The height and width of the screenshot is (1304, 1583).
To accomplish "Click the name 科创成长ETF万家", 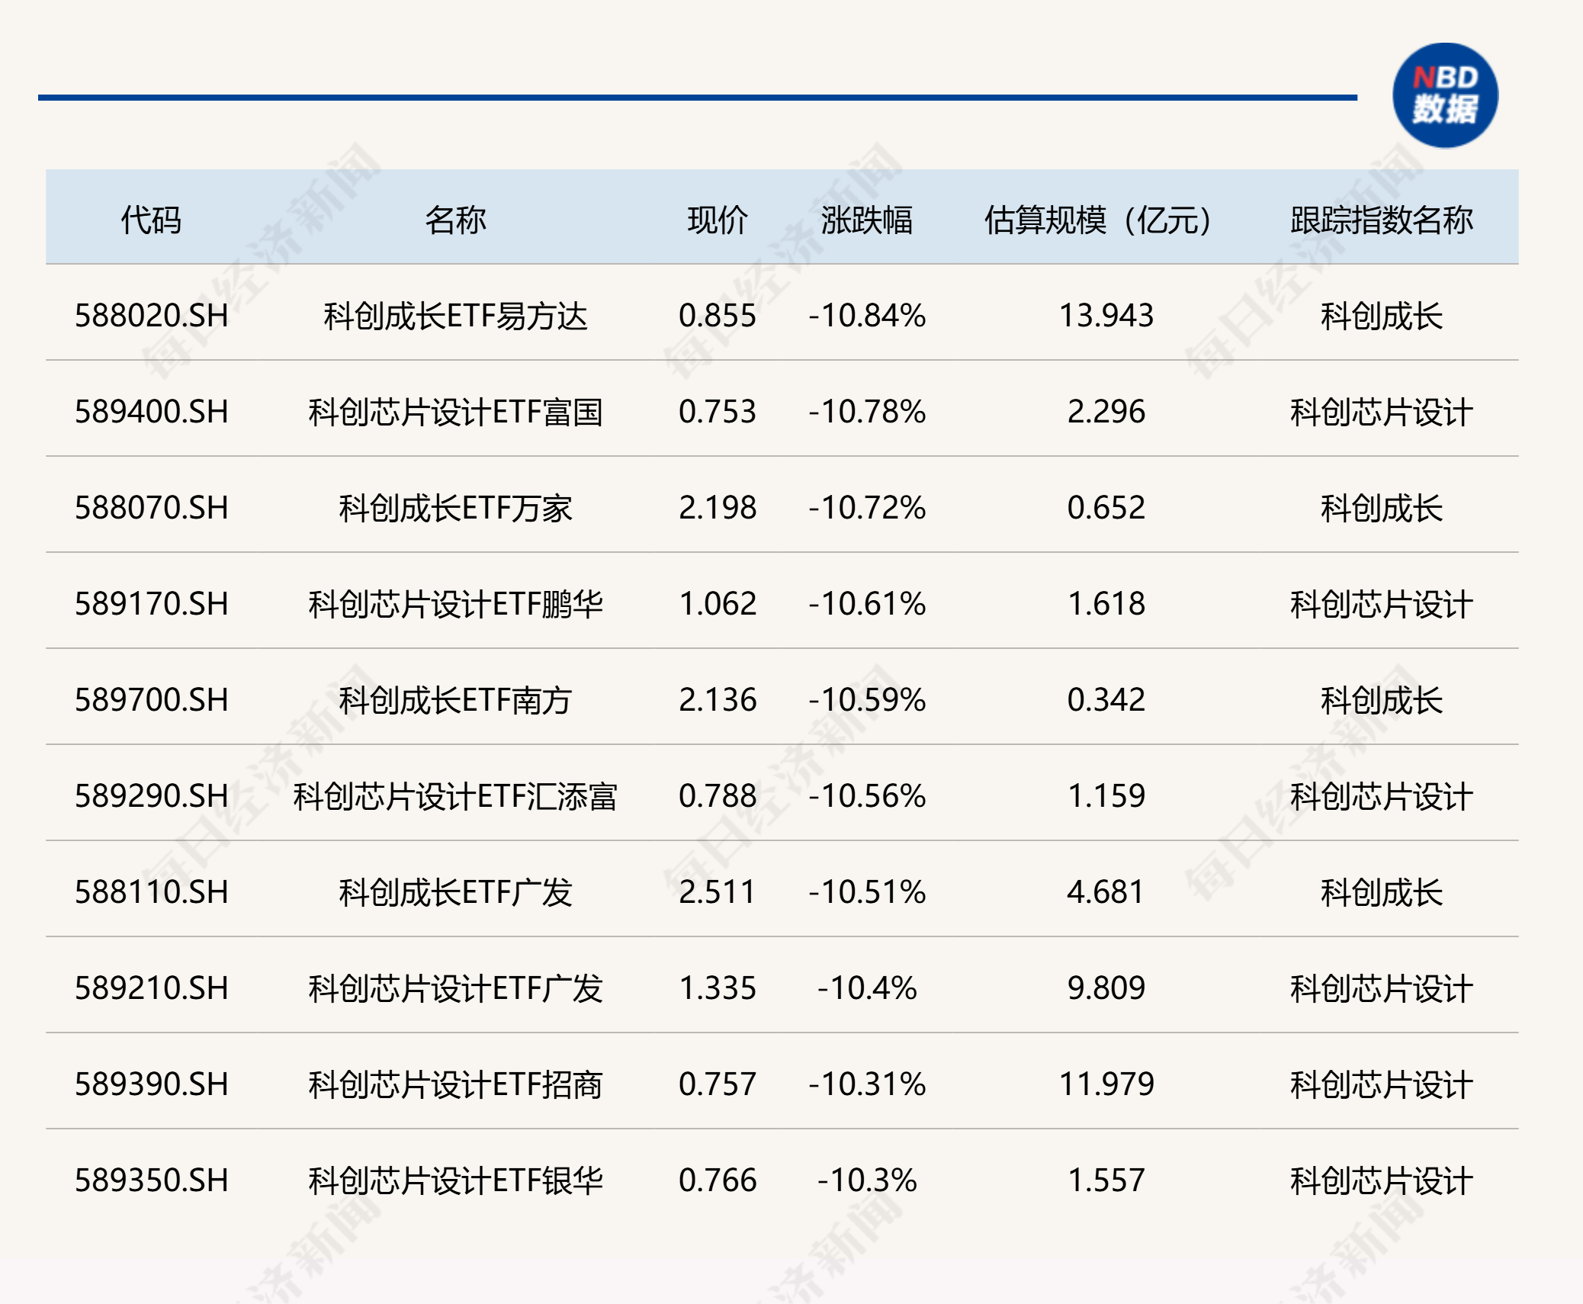I will click(455, 508).
